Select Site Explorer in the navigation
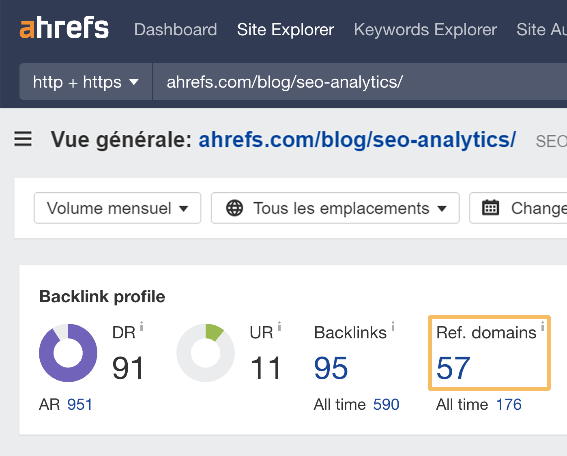 click(x=285, y=30)
